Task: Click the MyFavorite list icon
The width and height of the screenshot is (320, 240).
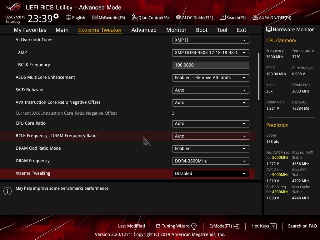Action: click(x=95, y=17)
